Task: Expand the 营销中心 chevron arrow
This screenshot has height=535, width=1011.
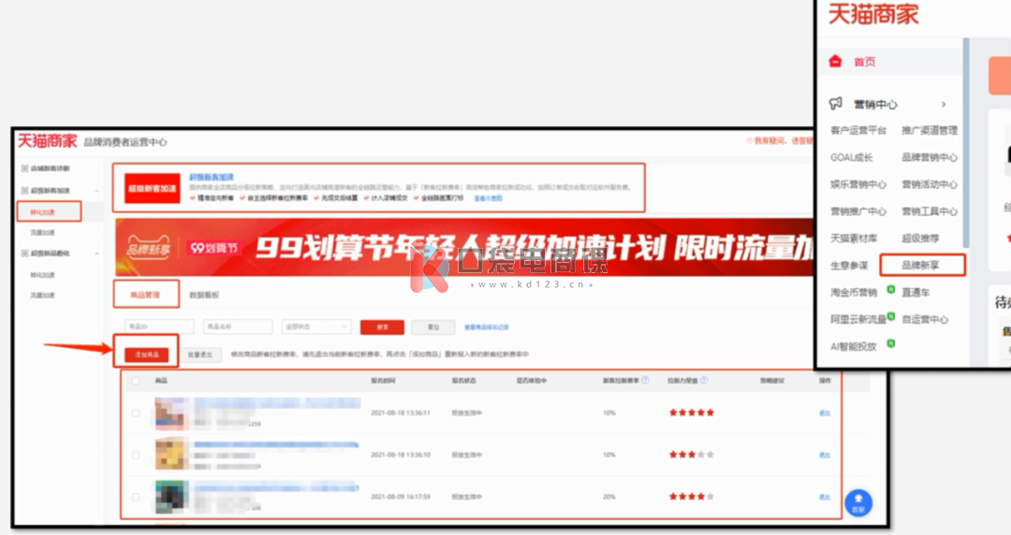Action: pos(944,104)
